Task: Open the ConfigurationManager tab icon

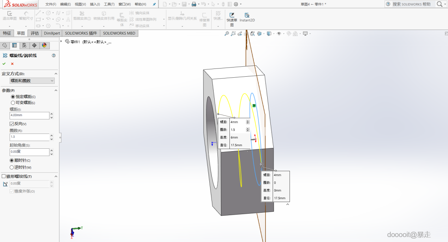Action: pos(24,45)
